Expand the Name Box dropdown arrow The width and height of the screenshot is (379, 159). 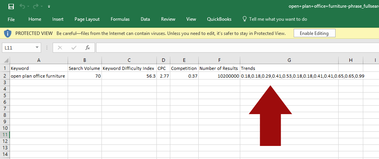click(x=37, y=48)
